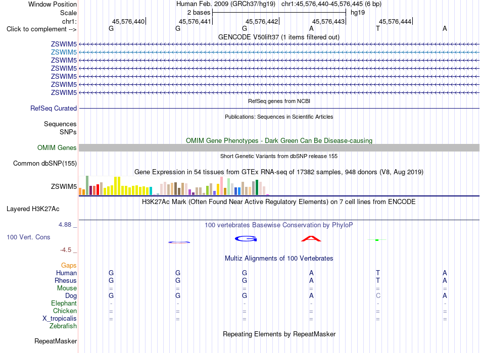Open the 100 Vert. Cons track label
This screenshot has height=353, width=480.
point(28,237)
